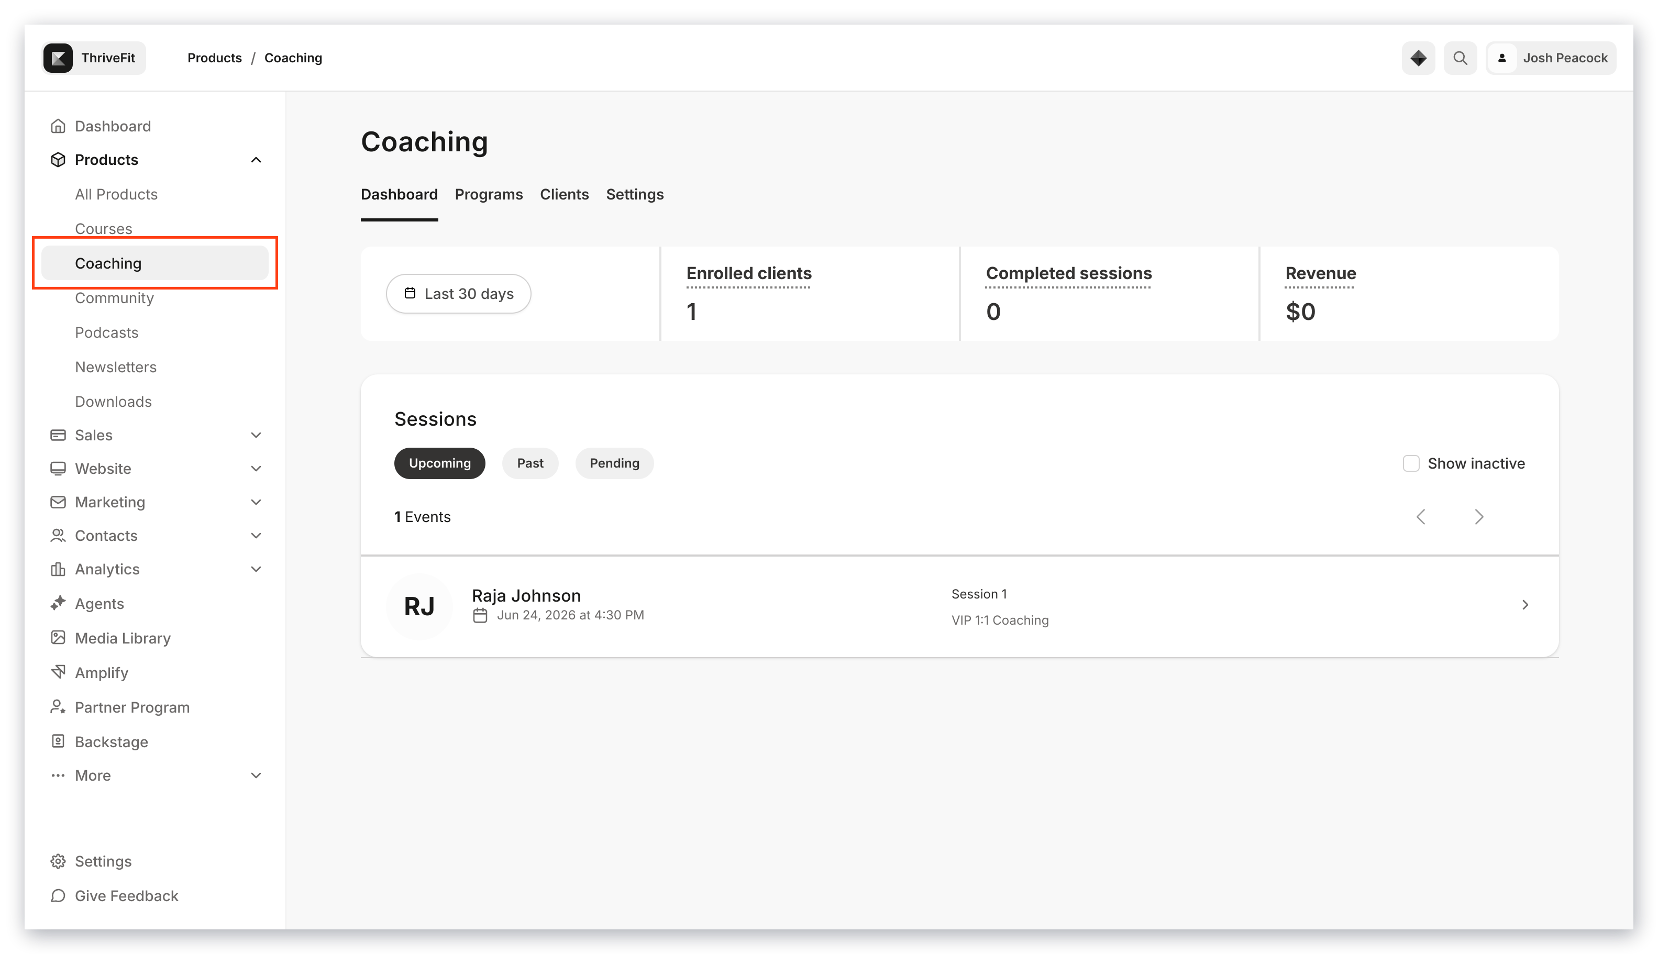This screenshot has width=1658, height=954.
Task: Click the Website monitor icon
Action: point(58,469)
